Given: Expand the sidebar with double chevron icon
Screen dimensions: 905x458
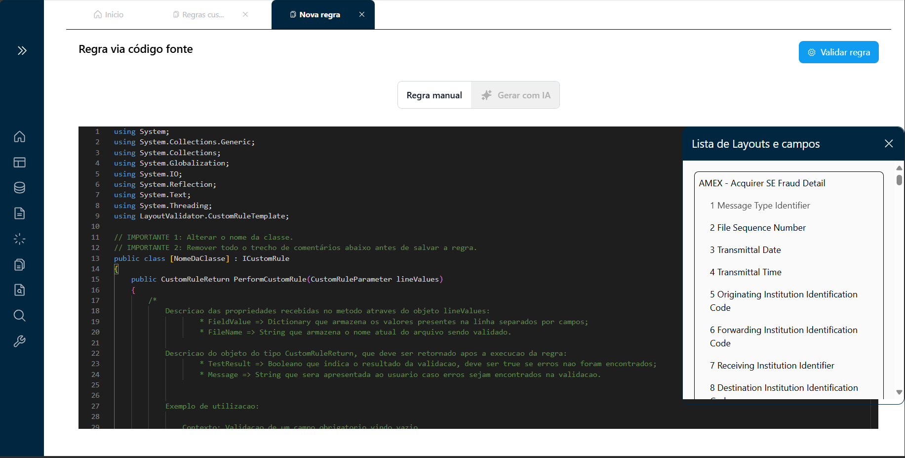Looking at the screenshot, I should tap(22, 50).
